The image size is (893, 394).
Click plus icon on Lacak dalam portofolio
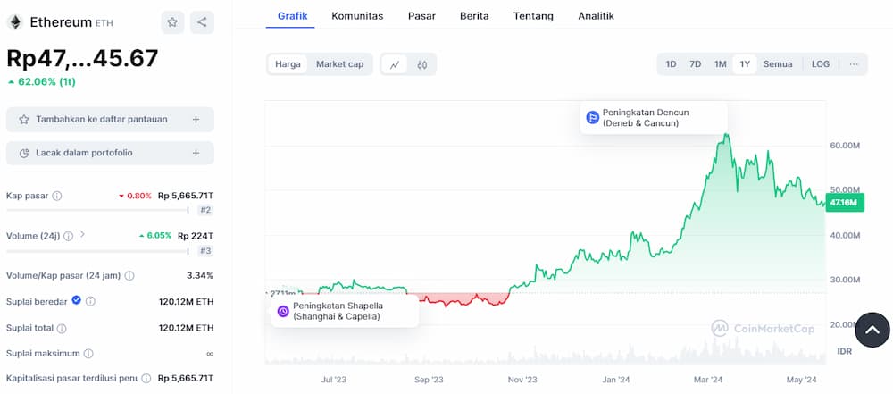click(196, 153)
